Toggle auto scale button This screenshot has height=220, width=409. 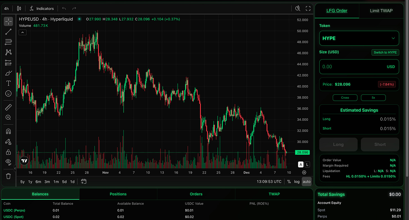[x=307, y=182]
